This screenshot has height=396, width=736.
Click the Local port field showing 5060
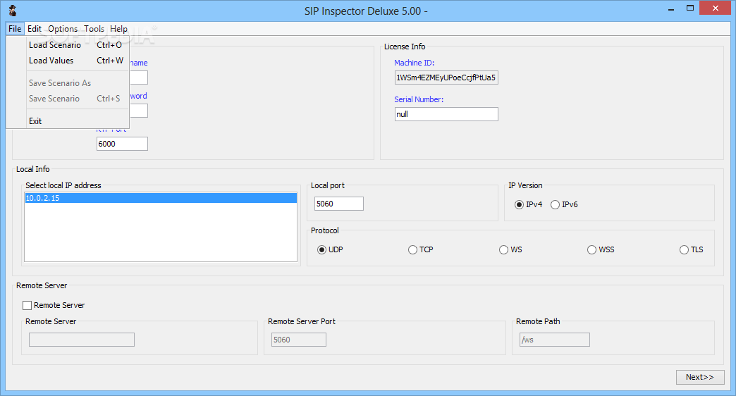339,204
